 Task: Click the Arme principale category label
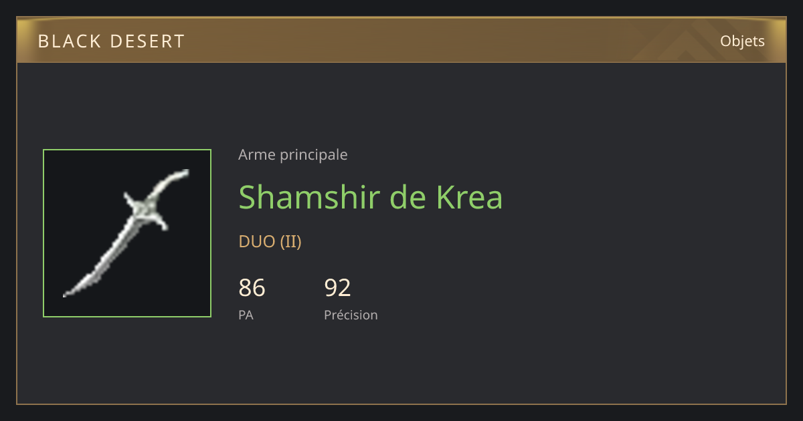[293, 155]
